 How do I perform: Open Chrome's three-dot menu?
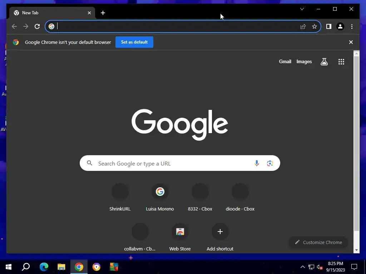click(352, 26)
